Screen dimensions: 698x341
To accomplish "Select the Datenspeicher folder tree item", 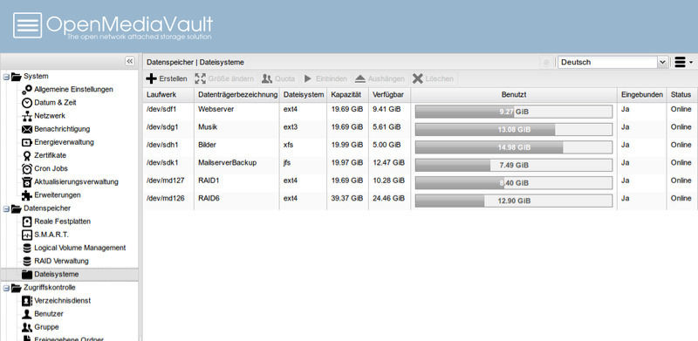I will [47, 208].
